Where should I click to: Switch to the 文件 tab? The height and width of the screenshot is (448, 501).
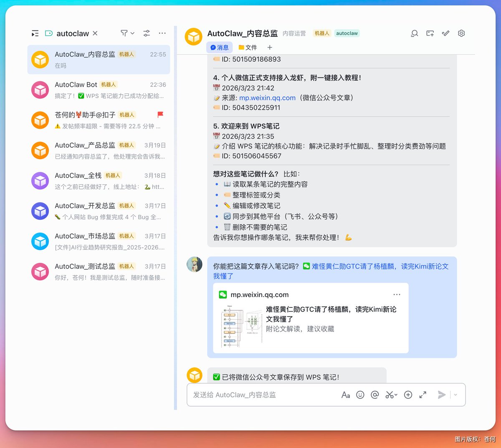(248, 47)
